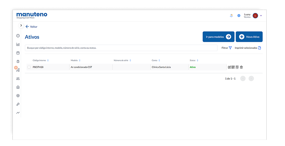Open the calendar icon in the sidebar

pyautogui.click(x=18, y=53)
